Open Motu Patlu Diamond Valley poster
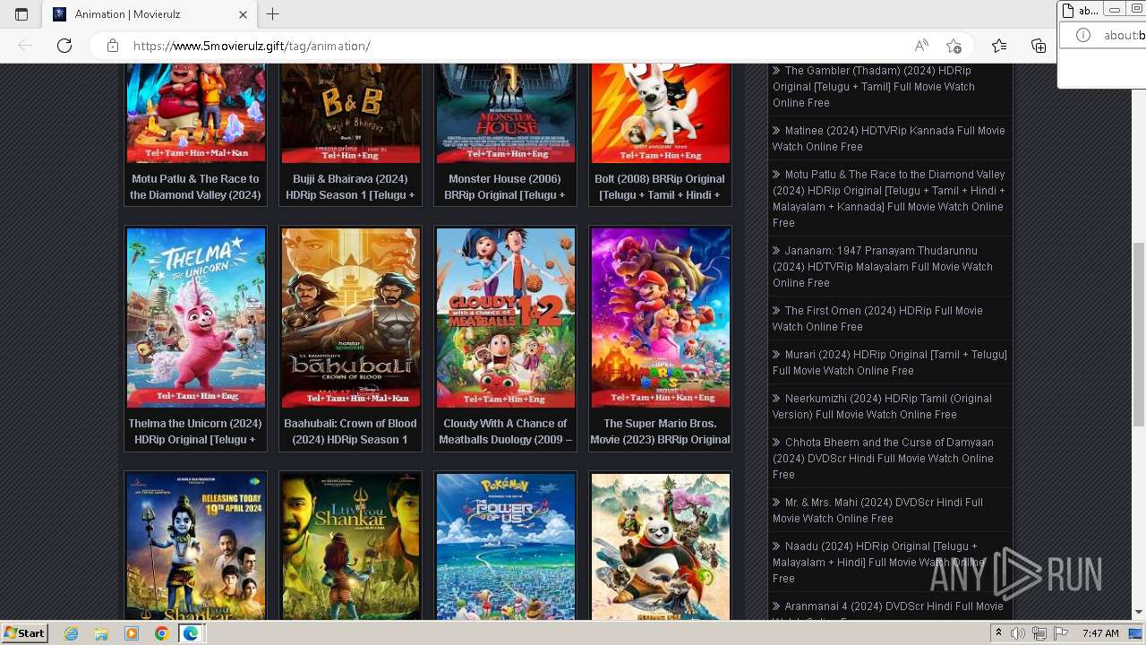The width and height of the screenshot is (1146, 645). coord(196,113)
